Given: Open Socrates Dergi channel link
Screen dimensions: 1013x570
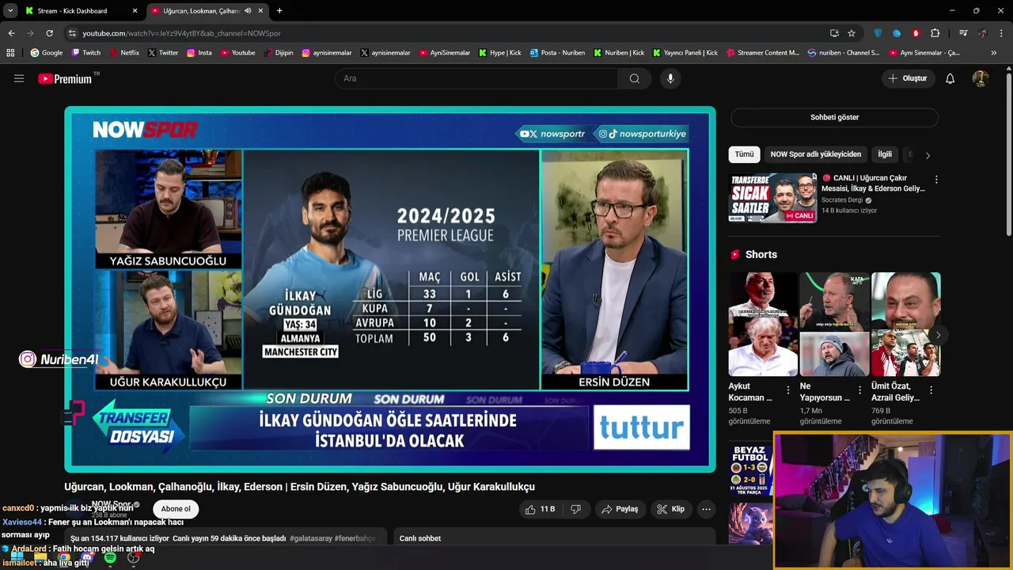Looking at the screenshot, I should [x=842, y=200].
